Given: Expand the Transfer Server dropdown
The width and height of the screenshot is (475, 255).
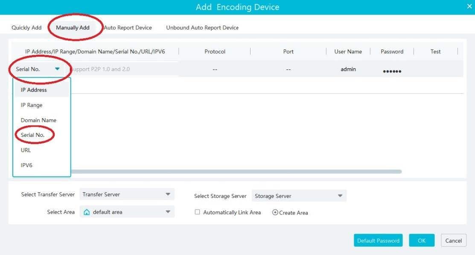Looking at the screenshot, I should pos(127,194).
